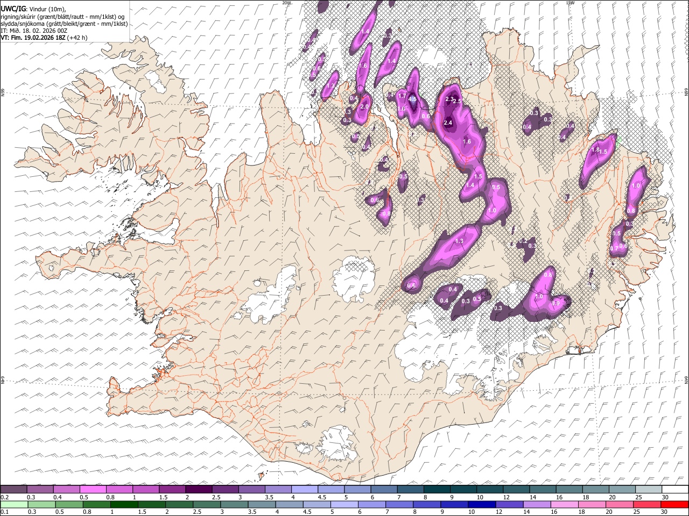
Task: Pick the darkest green 1 mm swatch, lower legend
Action: tap(124, 504)
